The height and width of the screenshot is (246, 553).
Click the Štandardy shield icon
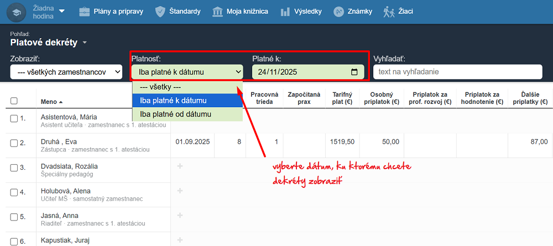160,12
